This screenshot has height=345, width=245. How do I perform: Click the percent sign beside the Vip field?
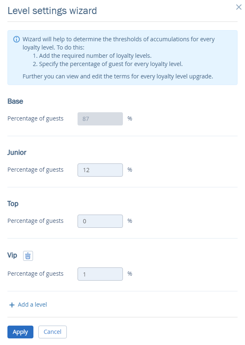pyautogui.click(x=130, y=274)
